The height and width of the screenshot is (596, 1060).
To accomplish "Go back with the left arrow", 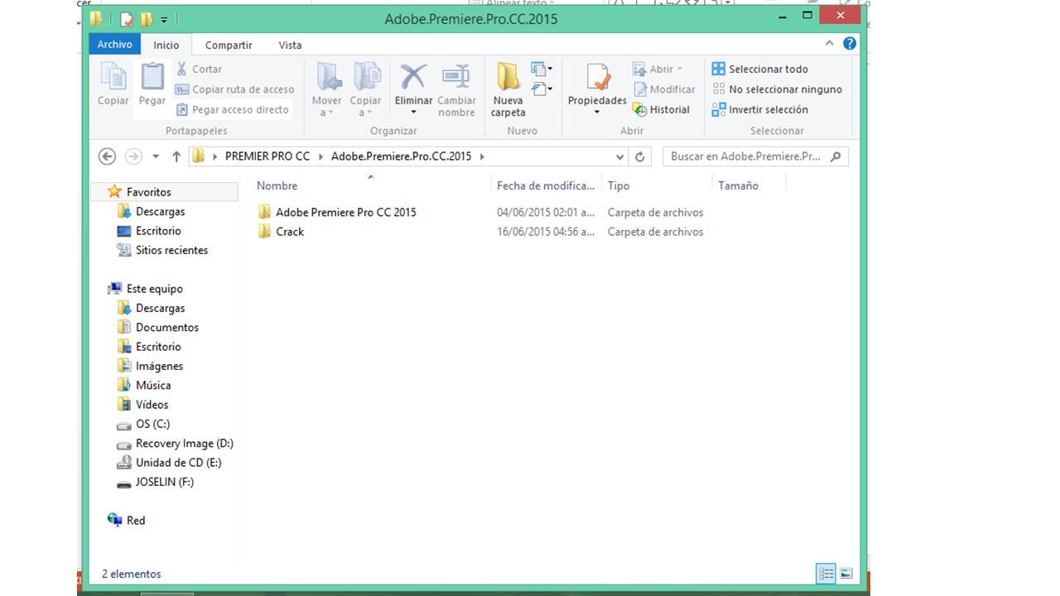I will pos(107,156).
